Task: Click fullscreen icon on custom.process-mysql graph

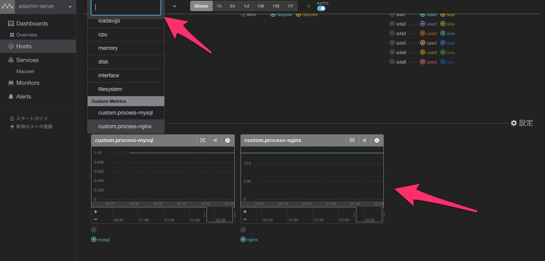Action: coord(203,140)
